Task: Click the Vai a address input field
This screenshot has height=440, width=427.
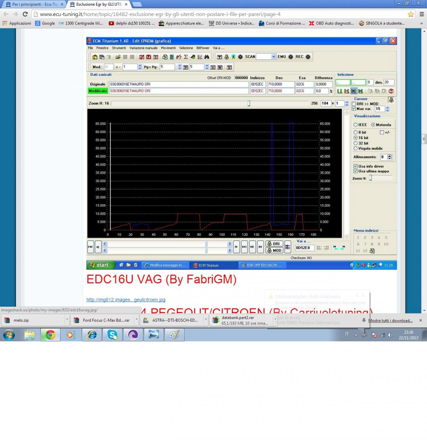Action: 305,248
